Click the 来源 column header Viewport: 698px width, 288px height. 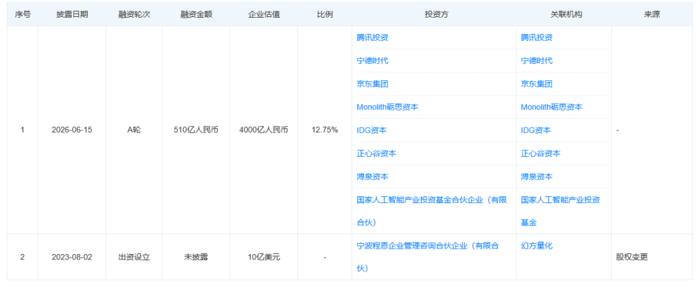pyautogui.click(x=652, y=14)
